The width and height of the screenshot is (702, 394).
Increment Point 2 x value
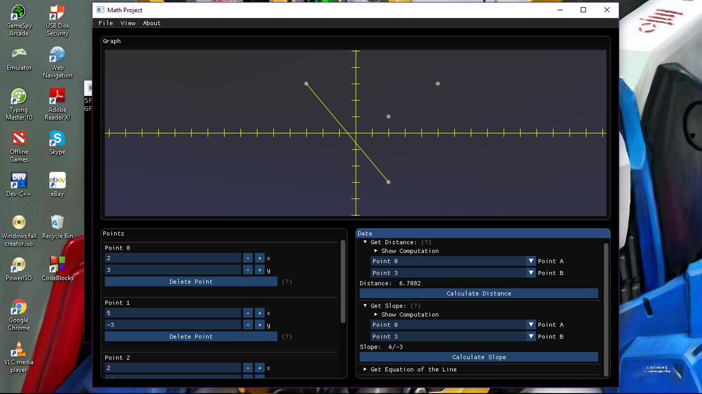[259, 368]
